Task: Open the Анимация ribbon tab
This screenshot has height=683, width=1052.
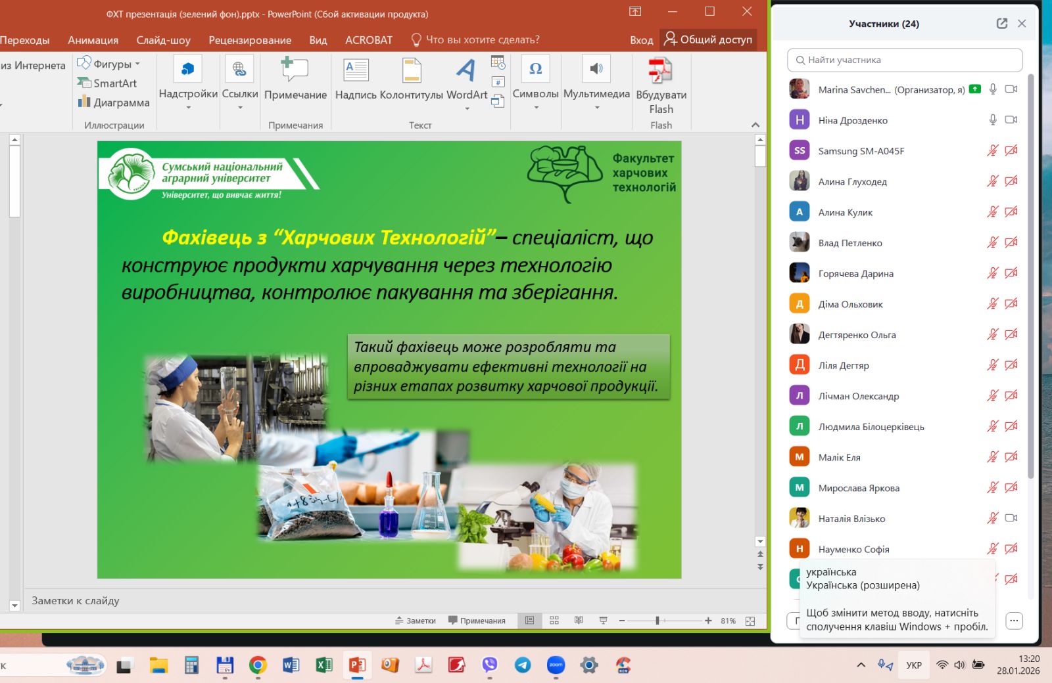Action: [93, 40]
